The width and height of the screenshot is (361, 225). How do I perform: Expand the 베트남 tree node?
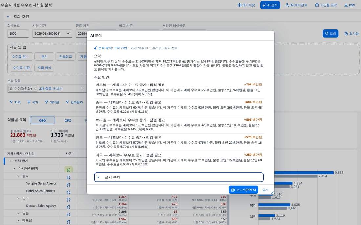point(18,220)
